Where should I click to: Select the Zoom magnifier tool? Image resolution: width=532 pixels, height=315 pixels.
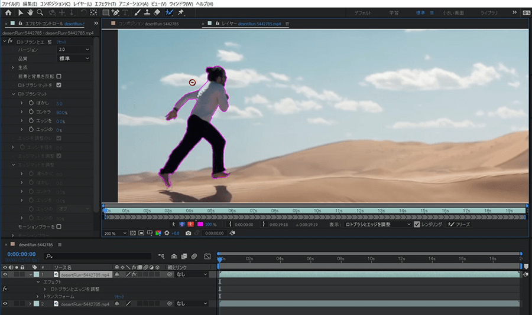[x=40, y=12]
